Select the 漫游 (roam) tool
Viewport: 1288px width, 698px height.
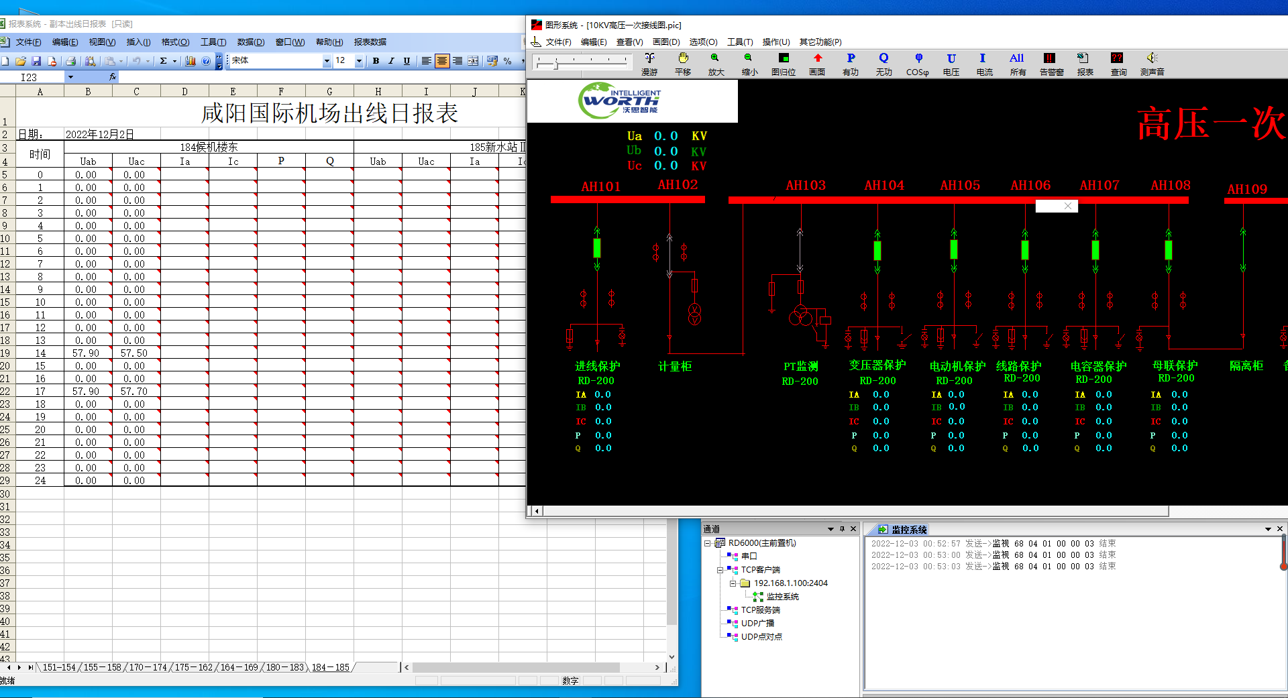[x=649, y=64]
